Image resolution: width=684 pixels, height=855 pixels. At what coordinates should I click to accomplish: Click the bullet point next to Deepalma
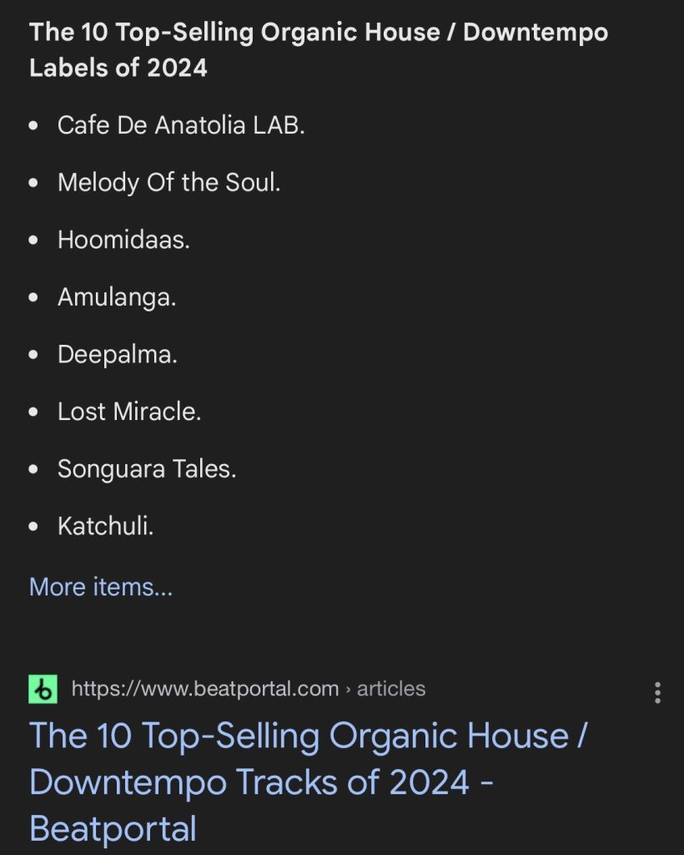33,356
